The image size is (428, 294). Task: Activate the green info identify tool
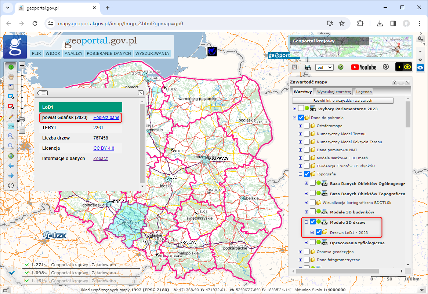click(x=11, y=67)
